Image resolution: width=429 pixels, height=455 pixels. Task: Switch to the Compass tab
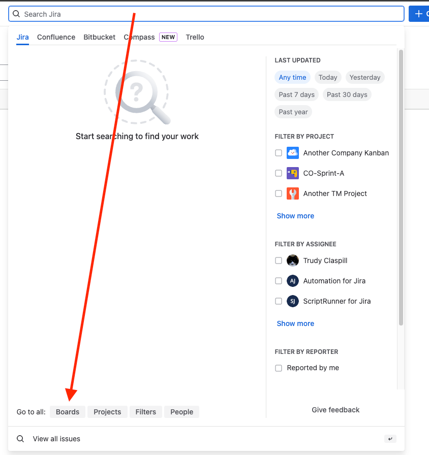click(139, 37)
